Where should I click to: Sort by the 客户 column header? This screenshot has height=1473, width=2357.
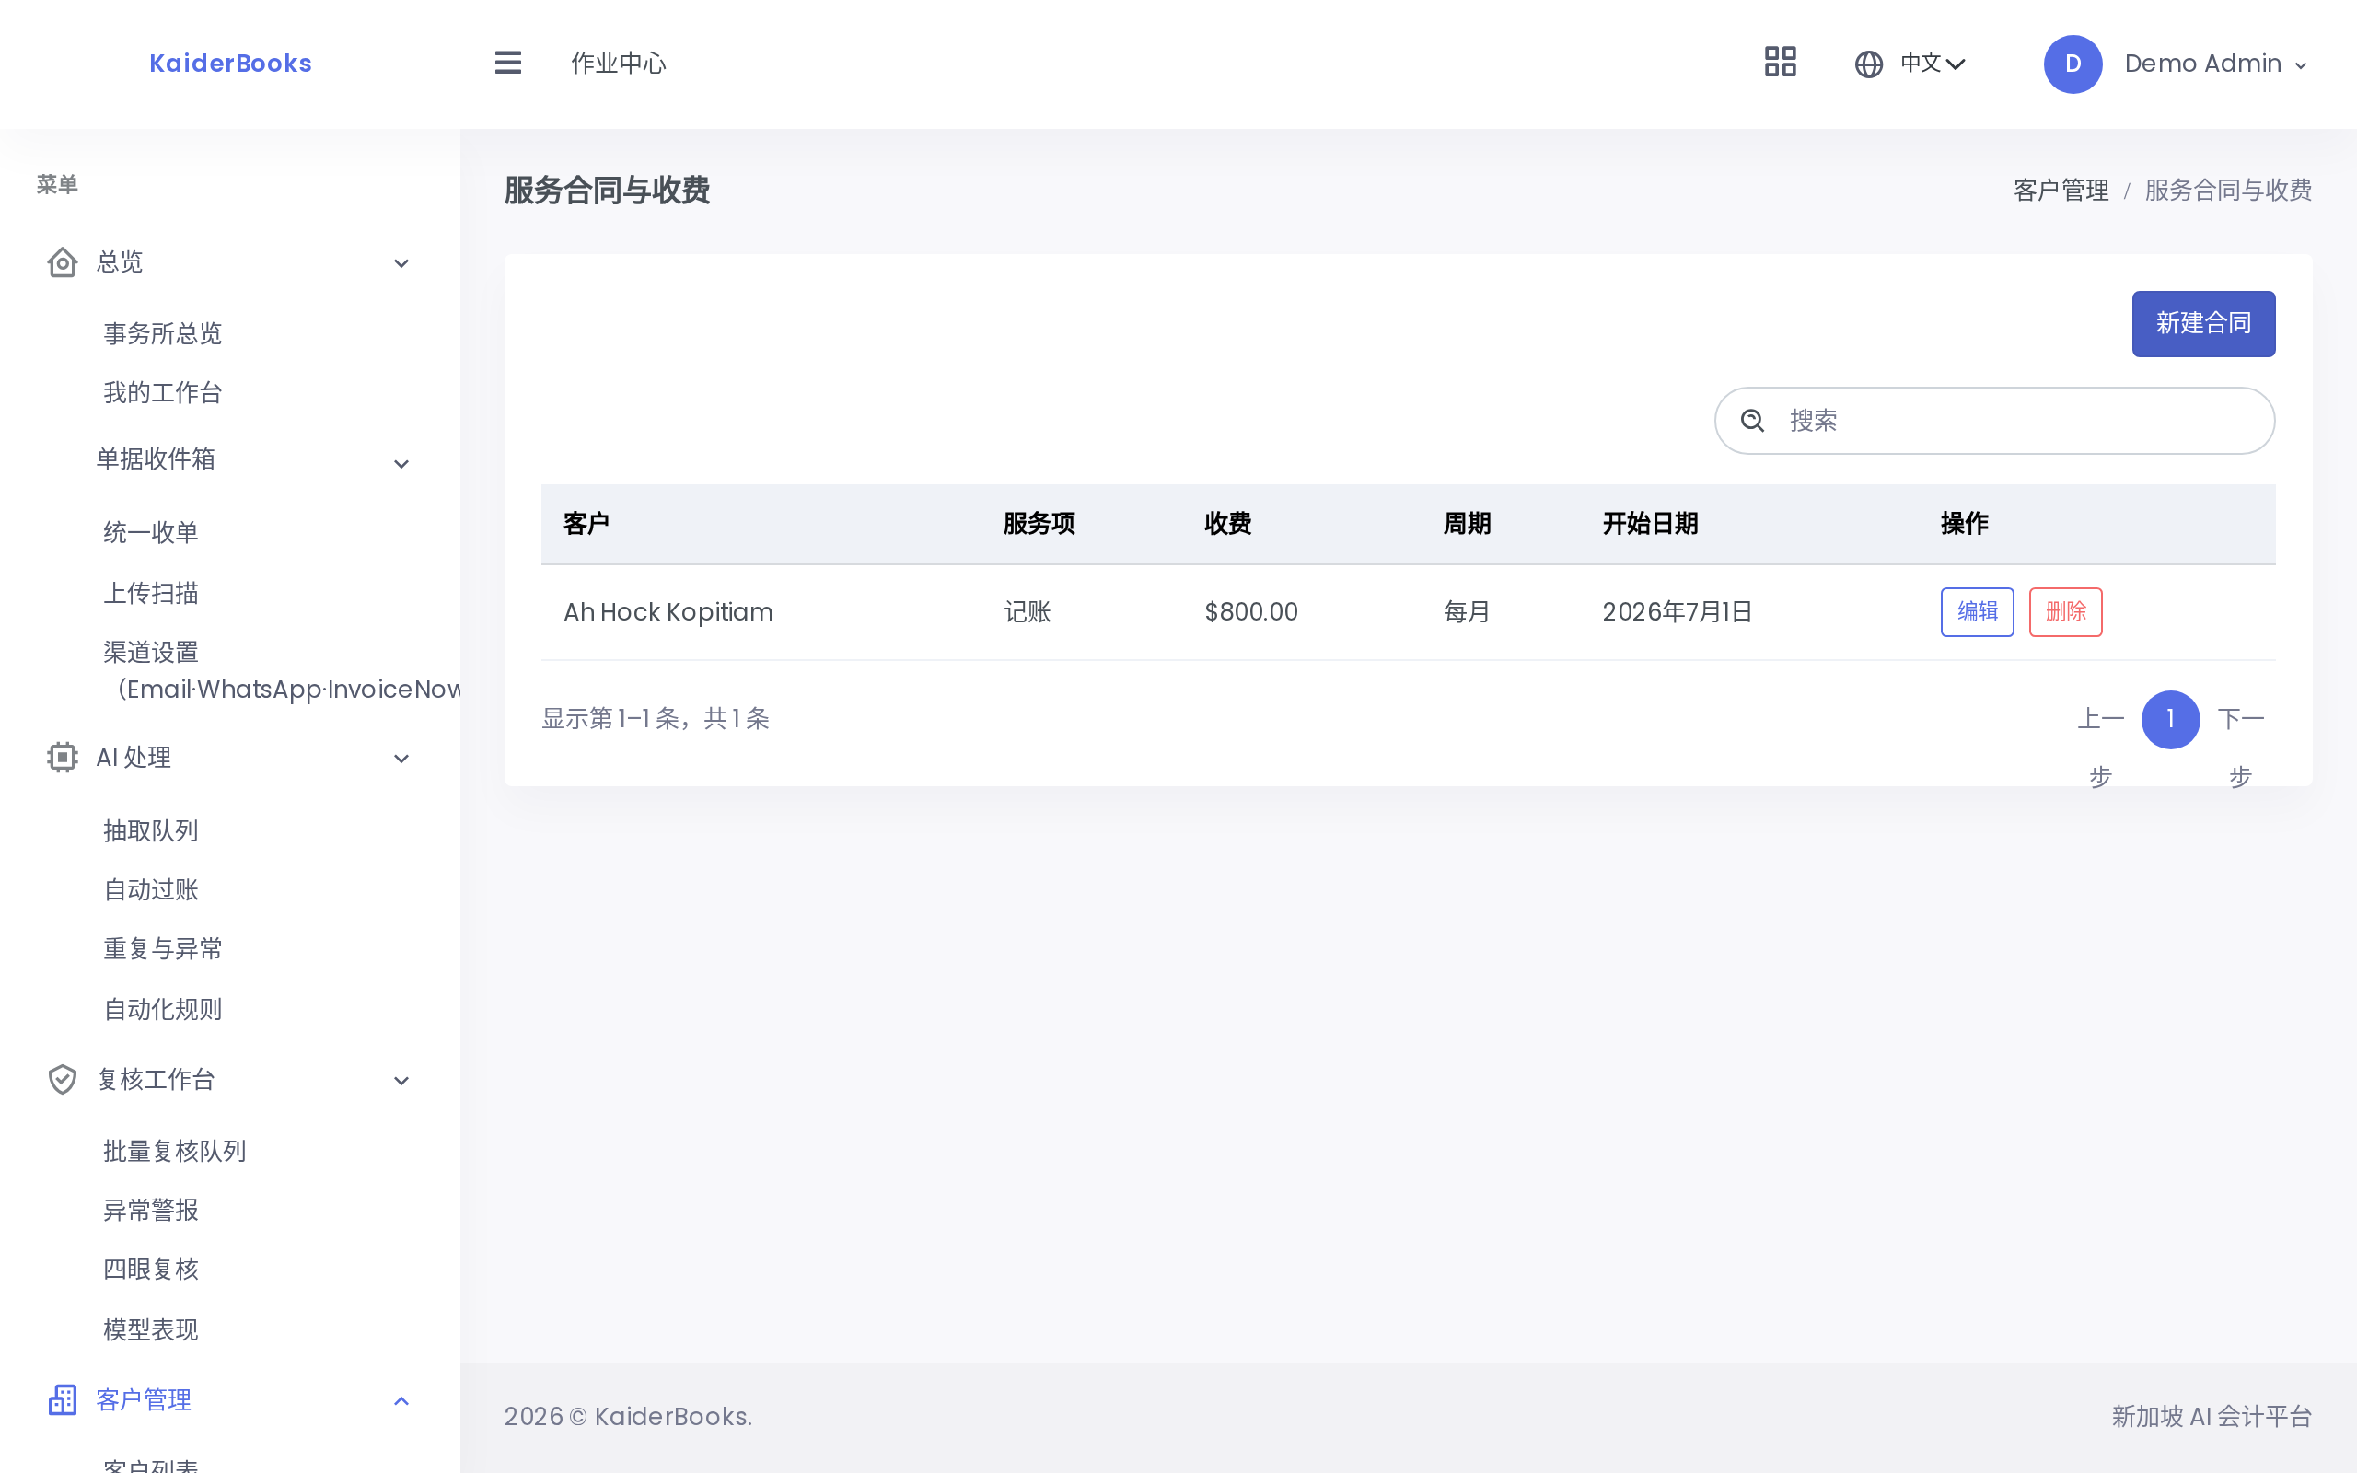pos(586,524)
